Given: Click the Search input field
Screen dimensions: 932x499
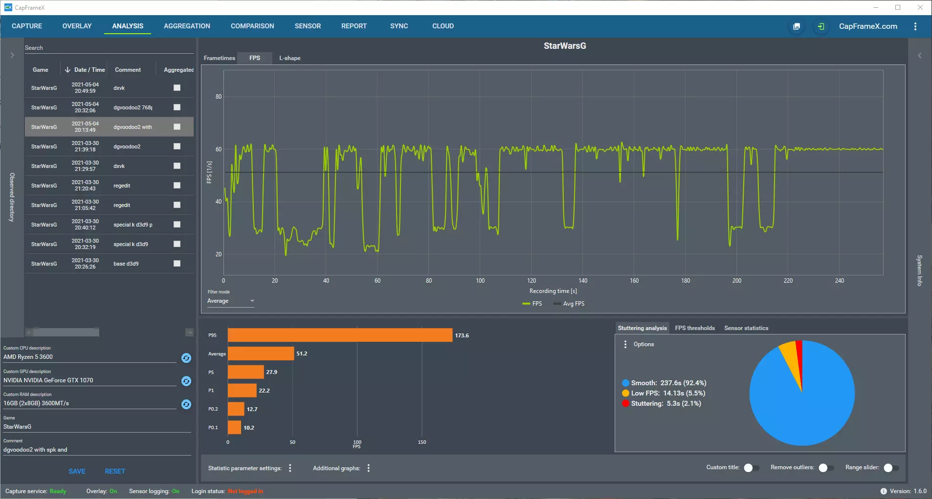Looking at the screenshot, I should [109, 48].
